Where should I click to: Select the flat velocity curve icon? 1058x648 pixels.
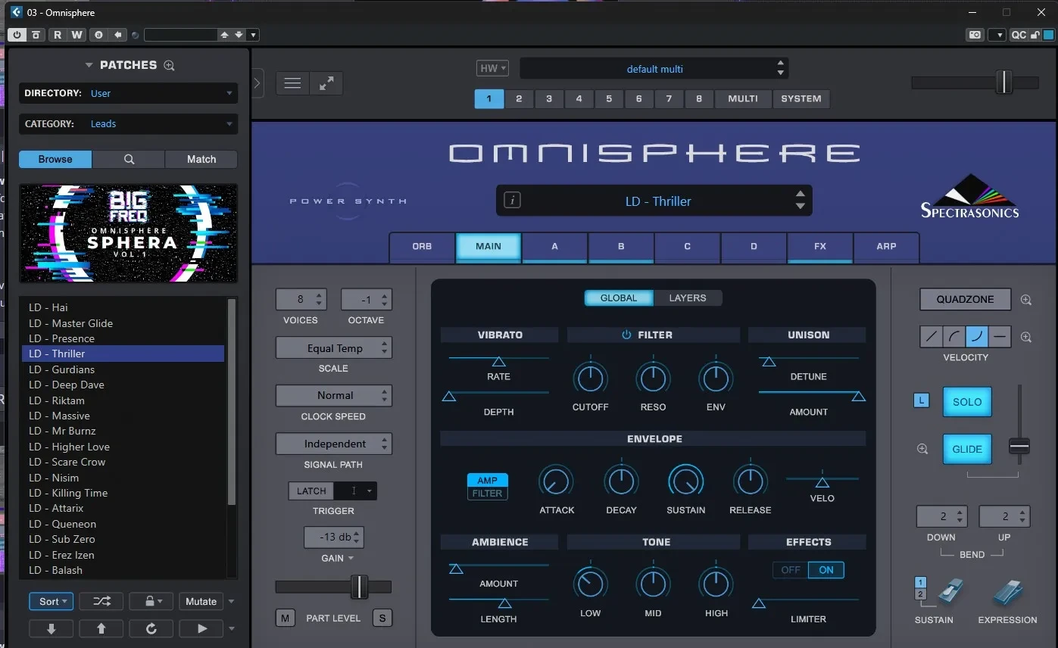coord(1000,337)
